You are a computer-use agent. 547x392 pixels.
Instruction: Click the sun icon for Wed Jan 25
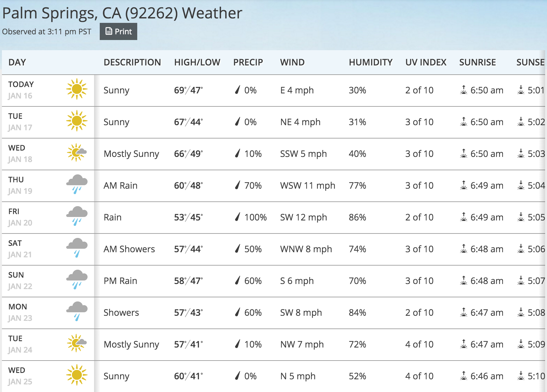click(x=77, y=375)
